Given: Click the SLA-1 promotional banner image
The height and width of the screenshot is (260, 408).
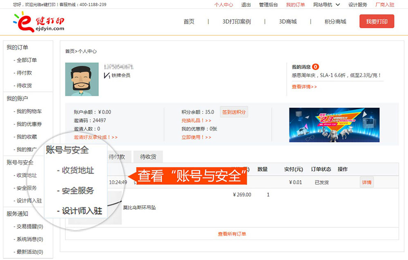Looking at the screenshot, I should 334,125.
